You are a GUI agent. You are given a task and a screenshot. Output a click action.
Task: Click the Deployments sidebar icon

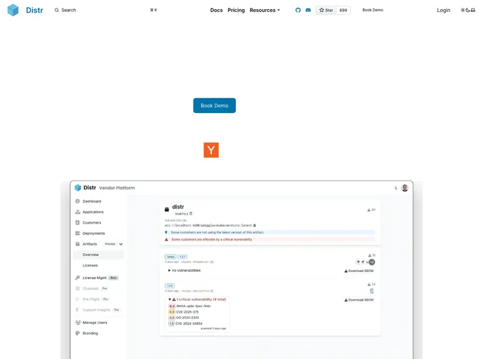point(78,233)
